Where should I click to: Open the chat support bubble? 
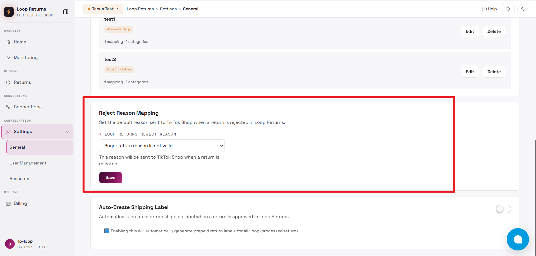click(x=518, y=239)
